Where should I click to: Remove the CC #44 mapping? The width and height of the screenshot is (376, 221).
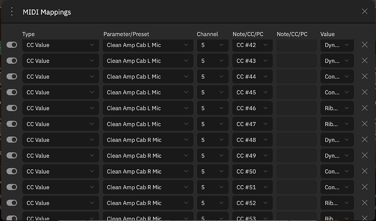(x=365, y=76)
